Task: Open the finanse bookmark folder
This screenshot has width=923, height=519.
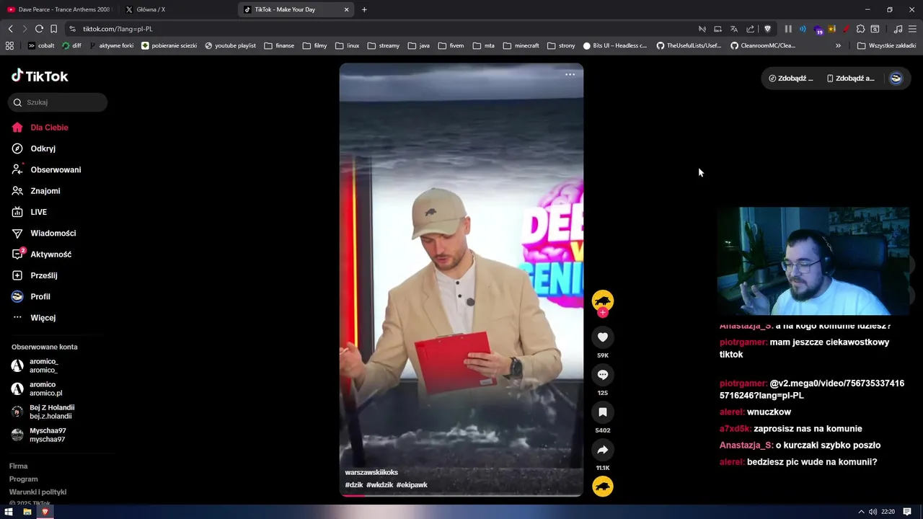Action: pos(279,45)
